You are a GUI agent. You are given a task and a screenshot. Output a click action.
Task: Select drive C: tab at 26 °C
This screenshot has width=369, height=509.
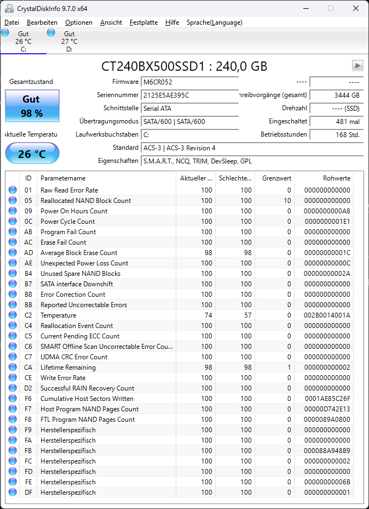click(24, 41)
